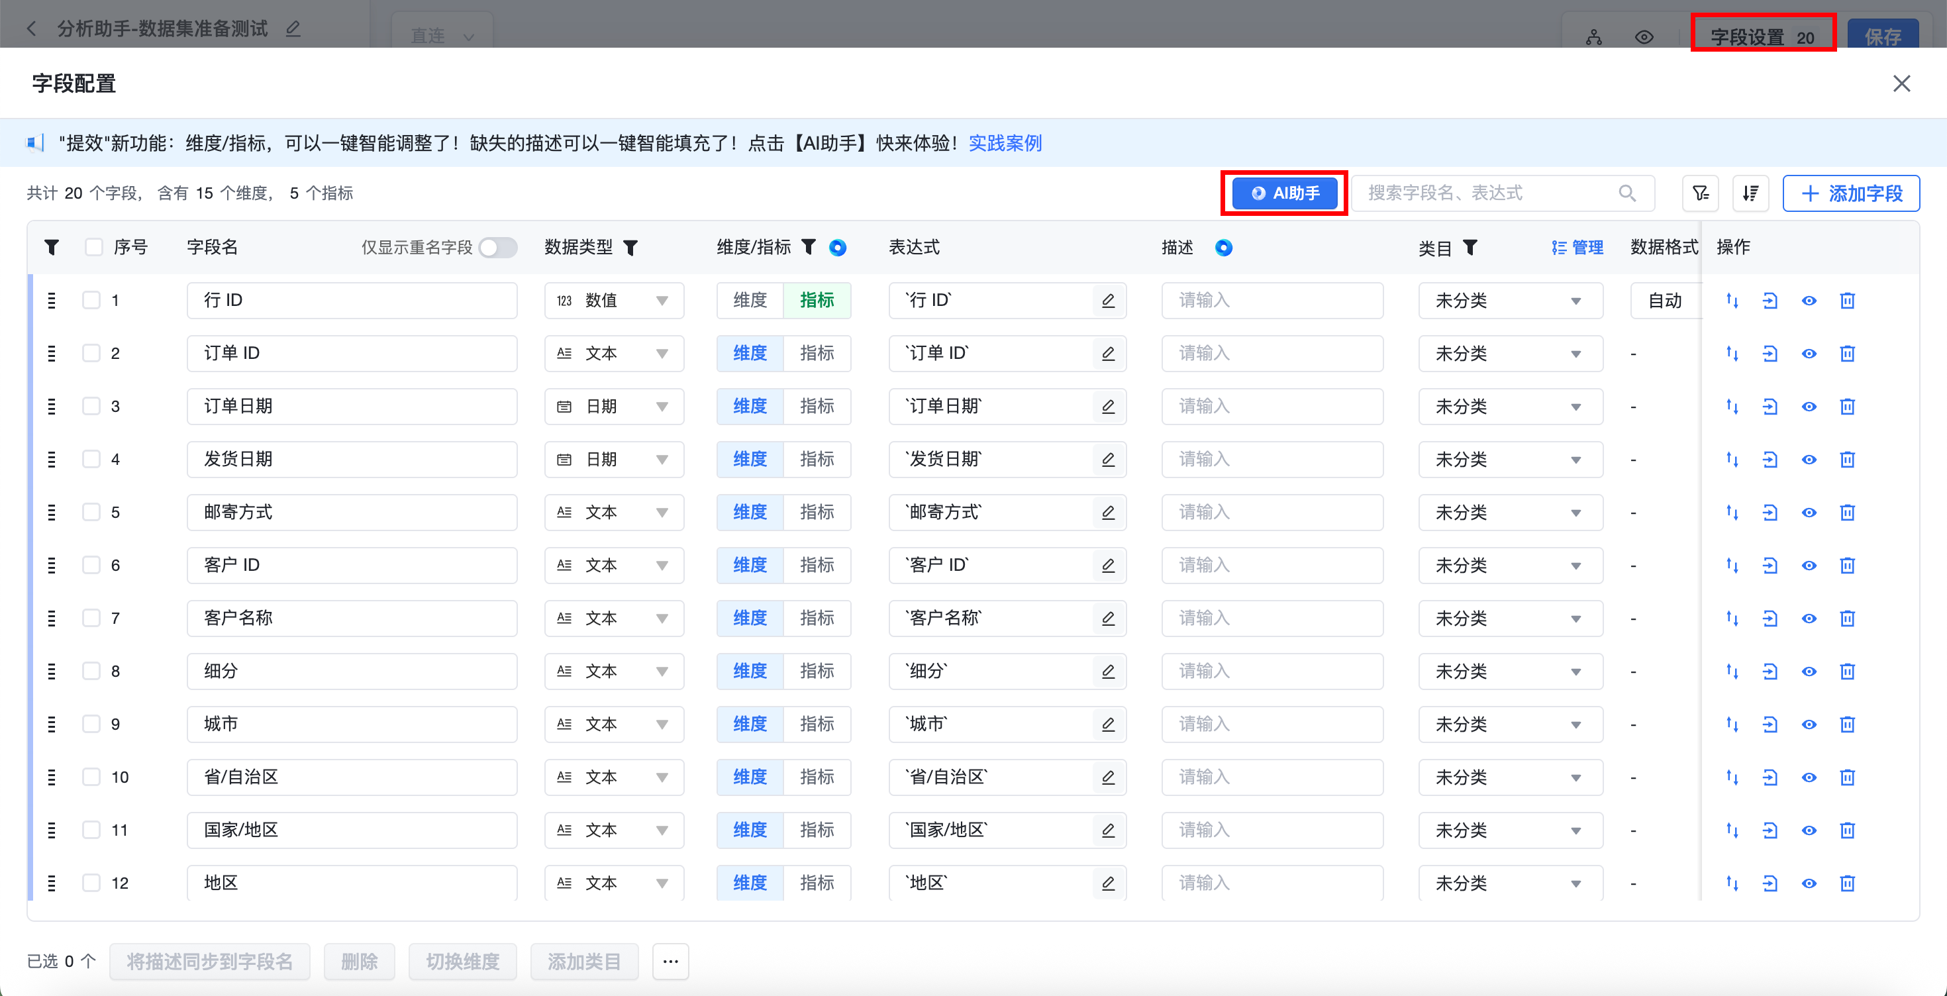
Task: Open data type dropdown for 行 ID
Action: point(614,301)
